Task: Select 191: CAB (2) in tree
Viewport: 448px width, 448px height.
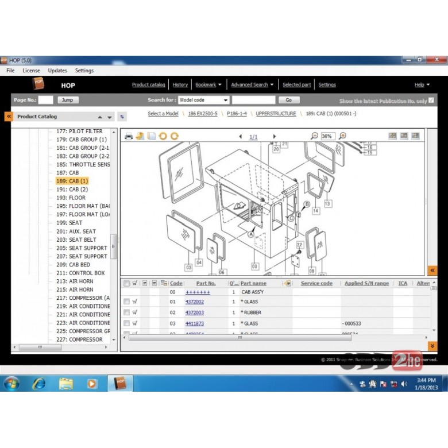Action: 72,190
